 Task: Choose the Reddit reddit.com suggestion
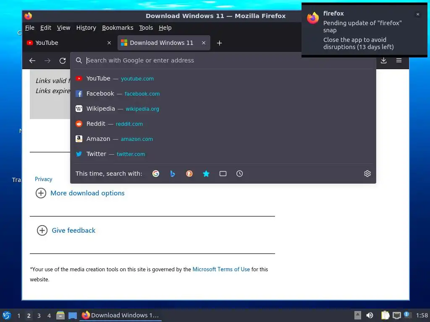pyautogui.click(x=223, y=124)
